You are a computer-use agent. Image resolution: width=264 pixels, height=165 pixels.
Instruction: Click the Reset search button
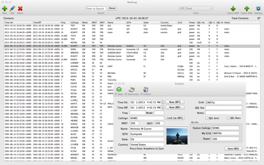click(112, 8)
